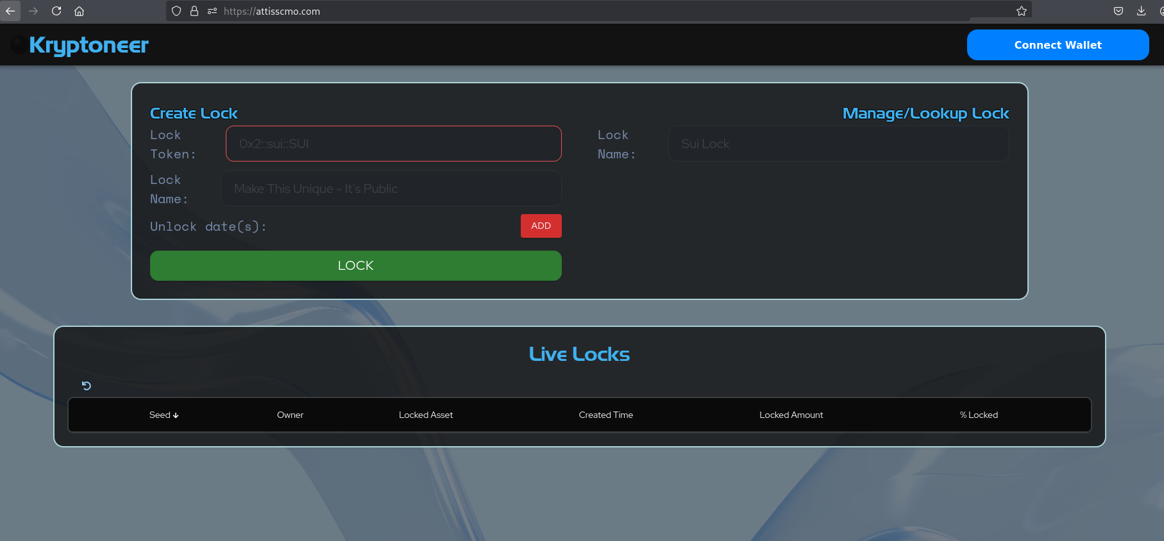Click the green LOCK button
This screenshot has height=541, width=1164.
pos(356,265)
